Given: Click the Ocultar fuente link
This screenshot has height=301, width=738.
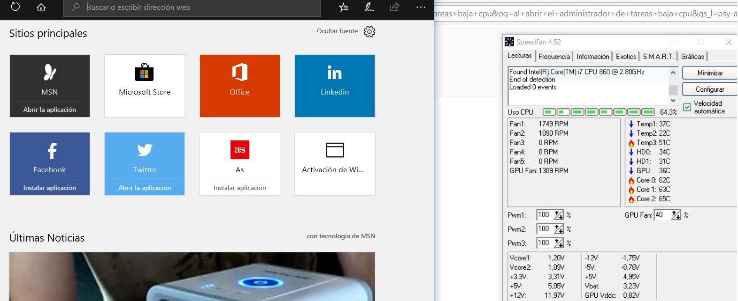Looking at the screenshot, I should [x=337, y=31].
